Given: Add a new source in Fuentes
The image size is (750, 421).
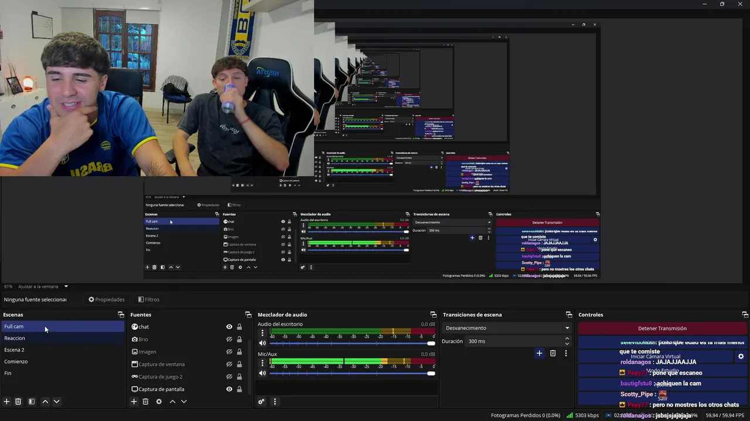Looking at the screenshot, I should [x=134, y=402].
